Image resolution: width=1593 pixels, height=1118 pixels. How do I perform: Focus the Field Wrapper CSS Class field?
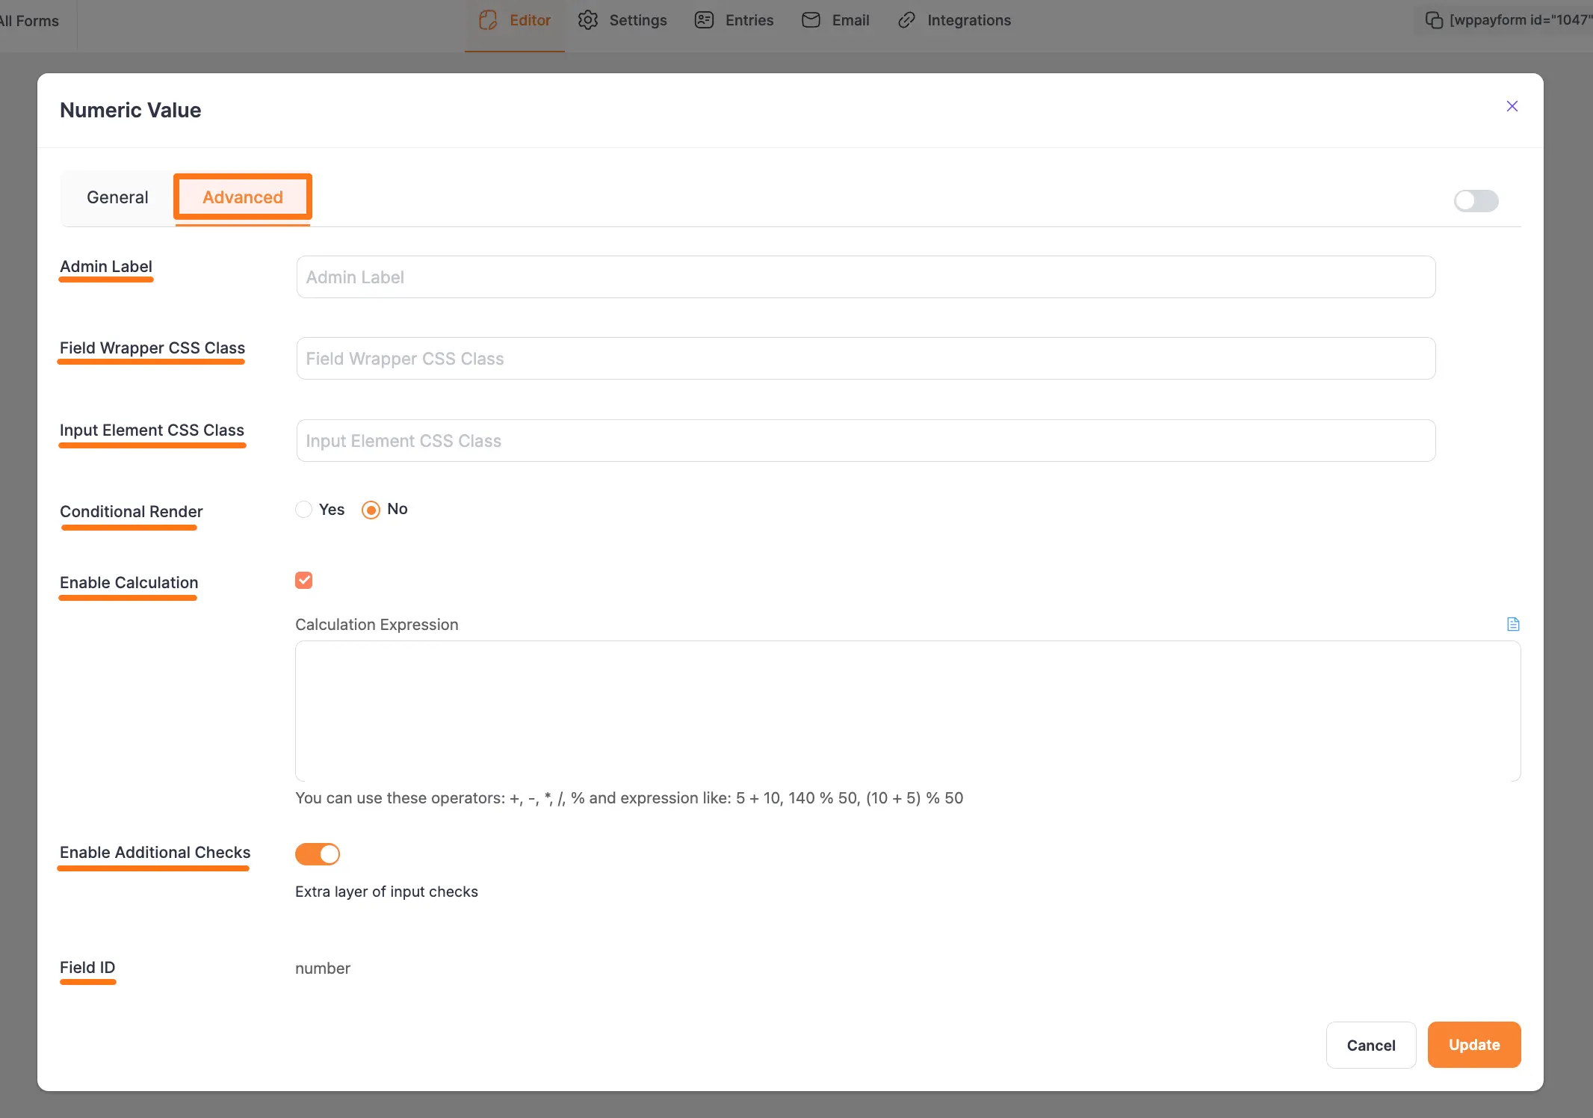tap(864, 358)
